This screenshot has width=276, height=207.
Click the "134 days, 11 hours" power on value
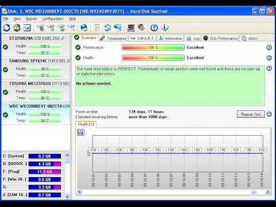(x=146, y=112)
